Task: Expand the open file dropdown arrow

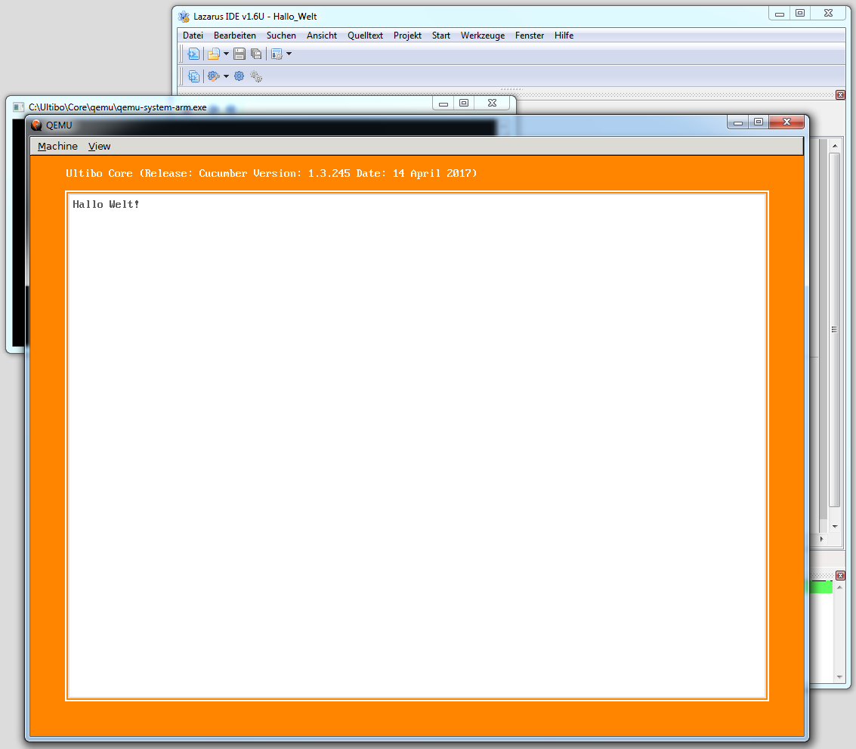Action: [x=226, y=54]
